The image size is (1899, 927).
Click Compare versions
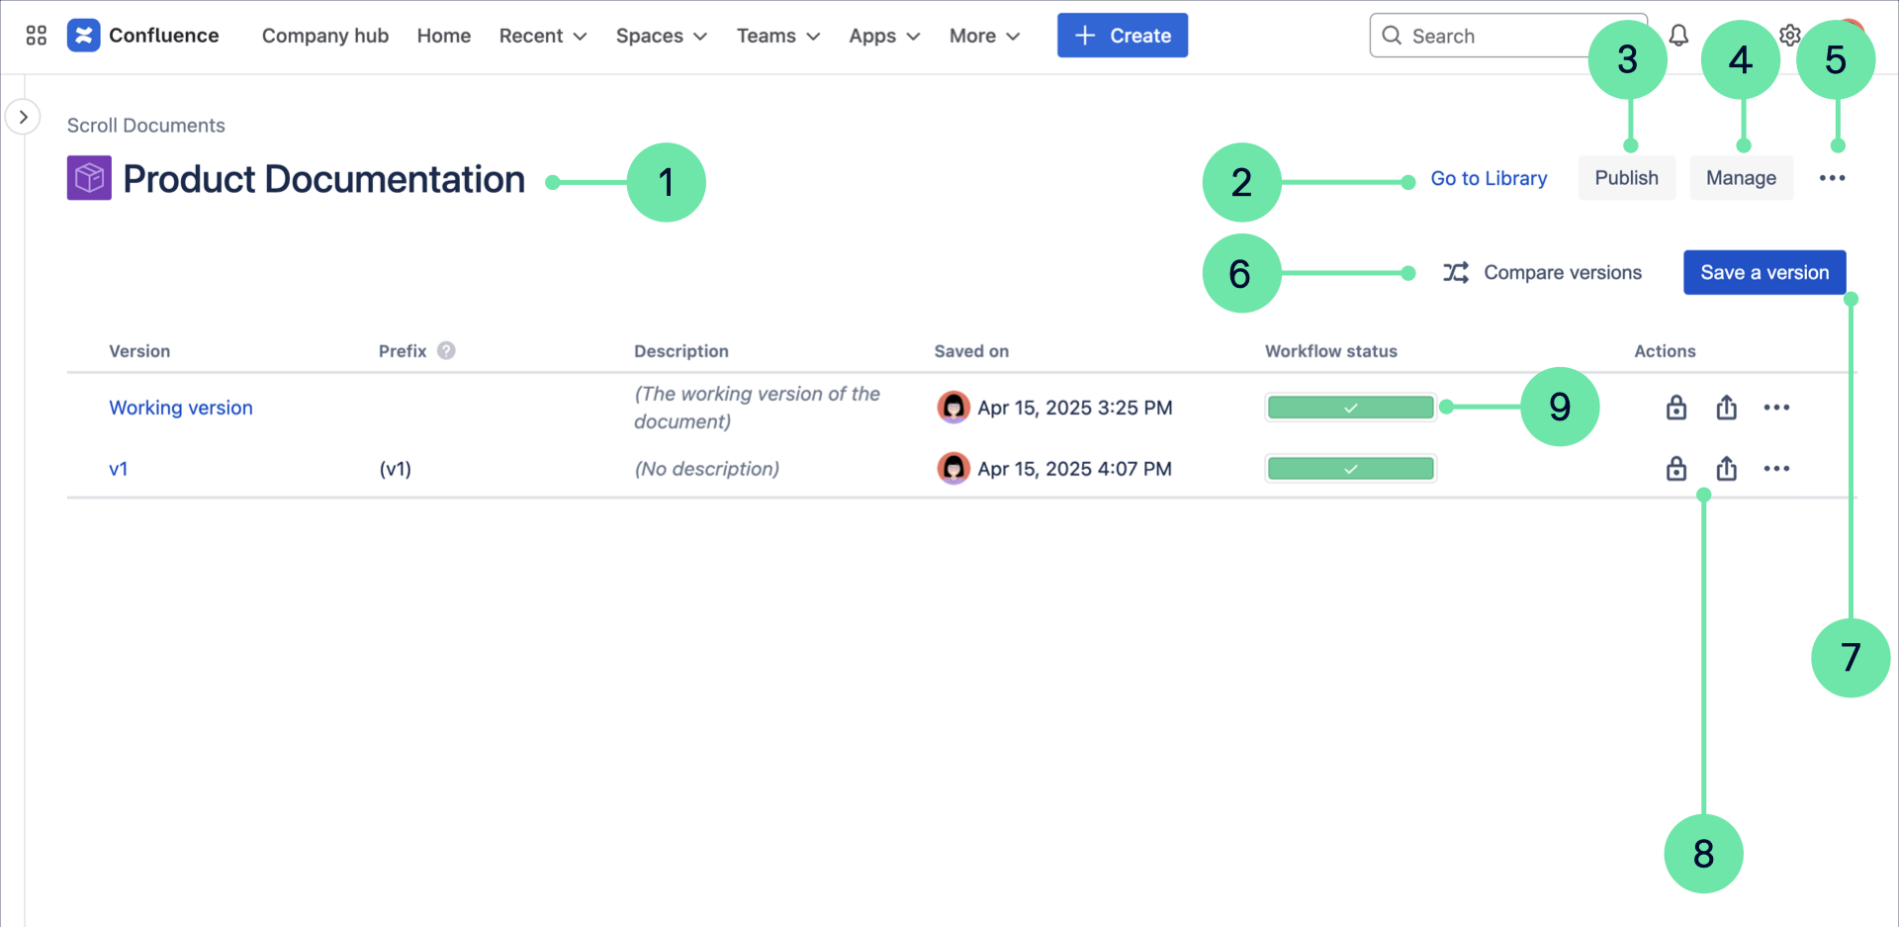pyautogui.click(x=1542, y=273)
